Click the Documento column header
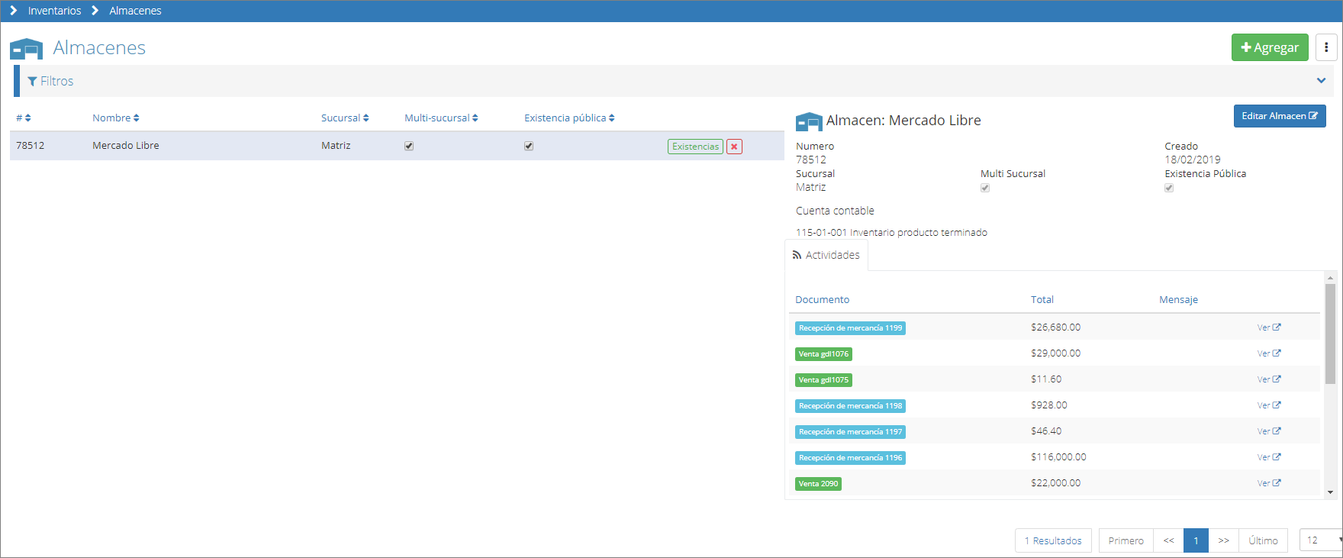Image resolution: width=1343 pixels, height=558 pixels. pos(822,300)
